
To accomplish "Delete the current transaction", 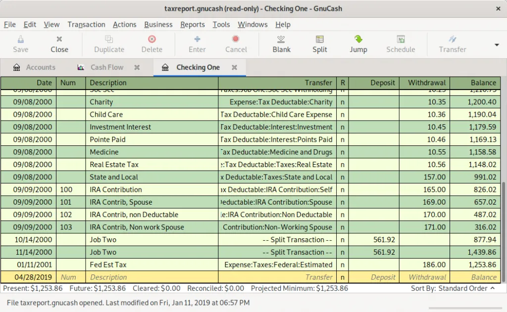I will coord(152,44).
